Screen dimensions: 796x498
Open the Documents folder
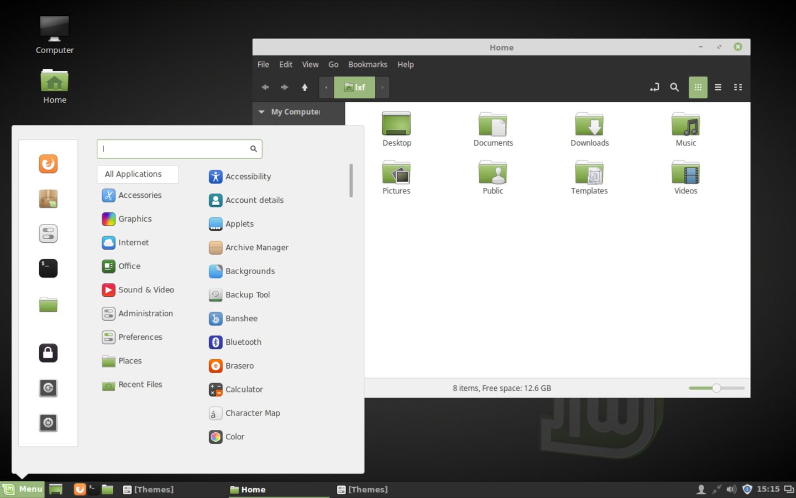click(493, 127)
